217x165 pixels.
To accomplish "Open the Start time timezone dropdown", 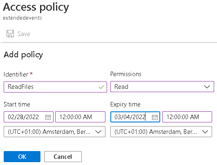I will [x=54, y=131].
